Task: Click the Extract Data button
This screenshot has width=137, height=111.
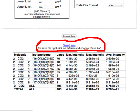Action: (69, 36)
